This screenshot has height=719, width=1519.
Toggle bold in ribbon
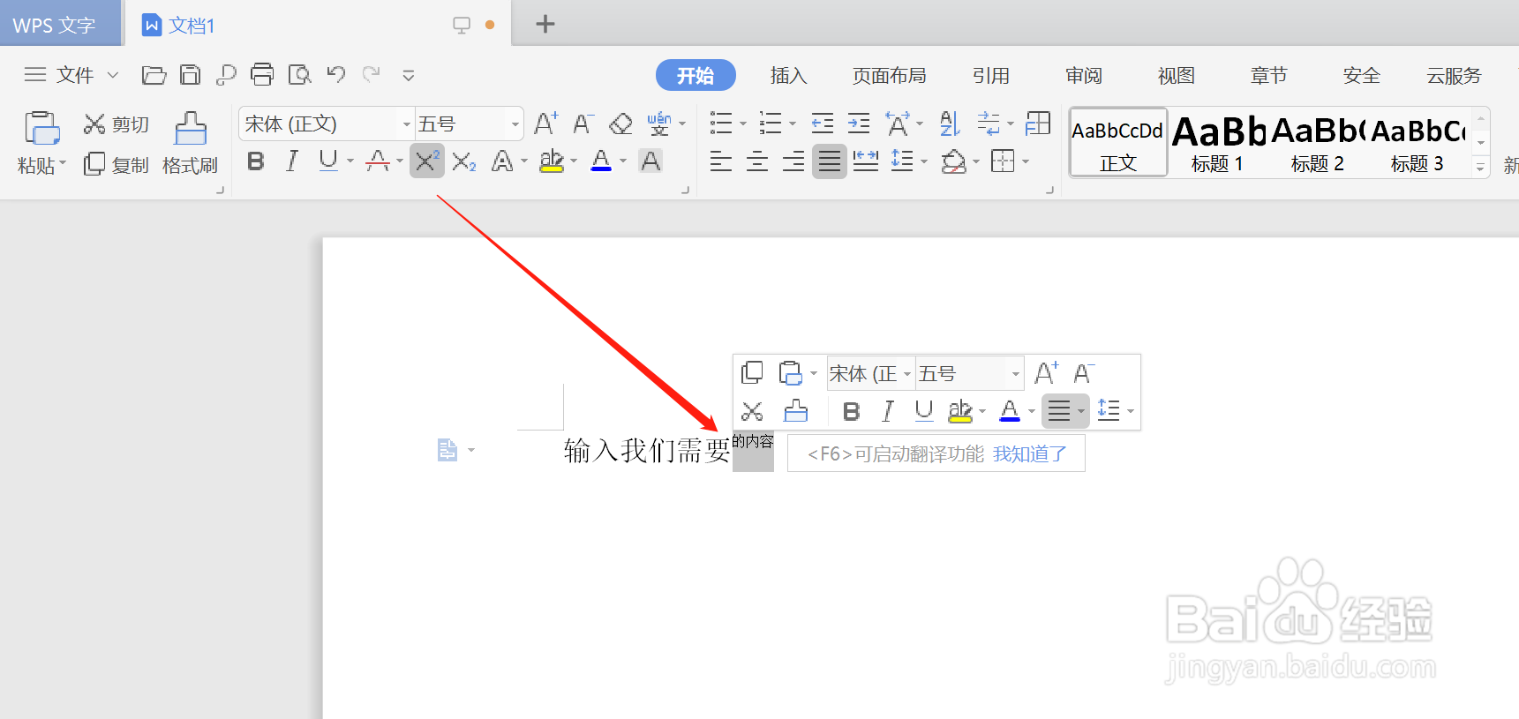[x=256, y=161]
